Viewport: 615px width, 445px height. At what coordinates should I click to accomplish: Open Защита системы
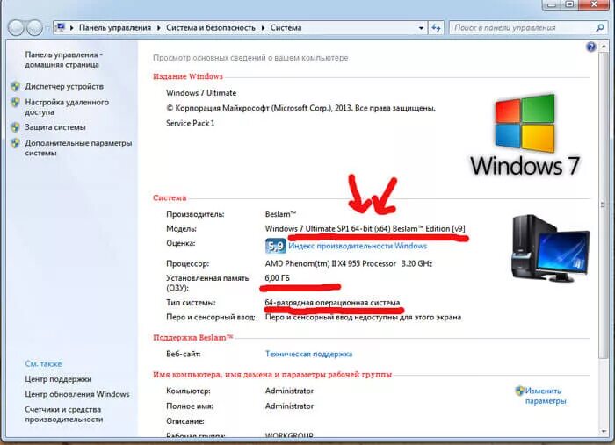pos(55,127)
